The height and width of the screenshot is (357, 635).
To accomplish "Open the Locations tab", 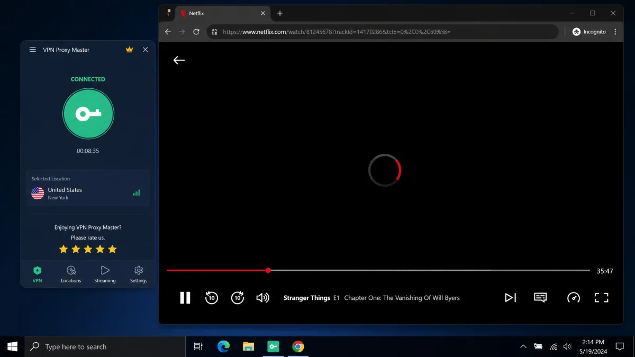I will coord(71,274).
